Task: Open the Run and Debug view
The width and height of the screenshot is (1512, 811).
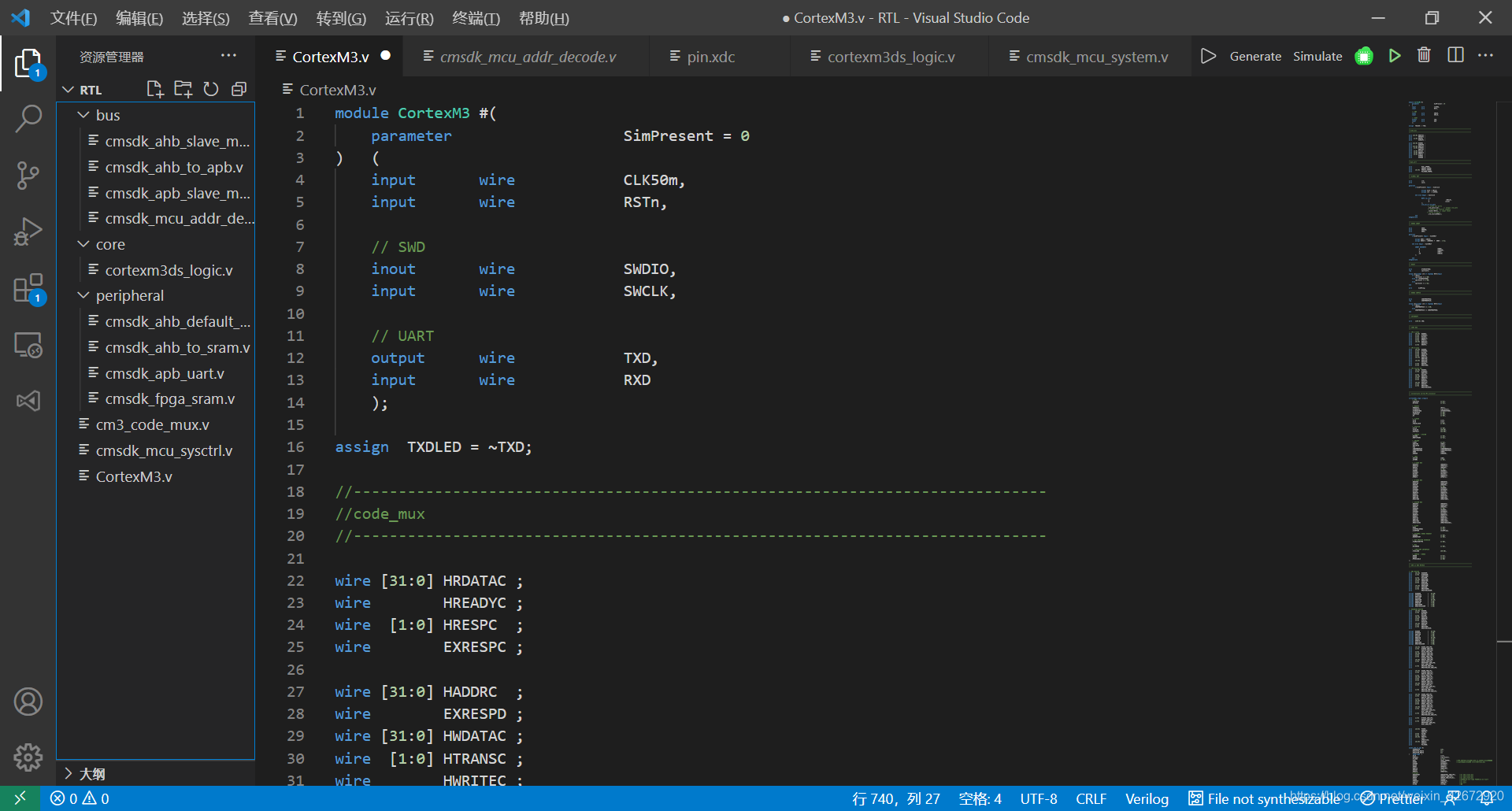Action: (x=28, y=231)
